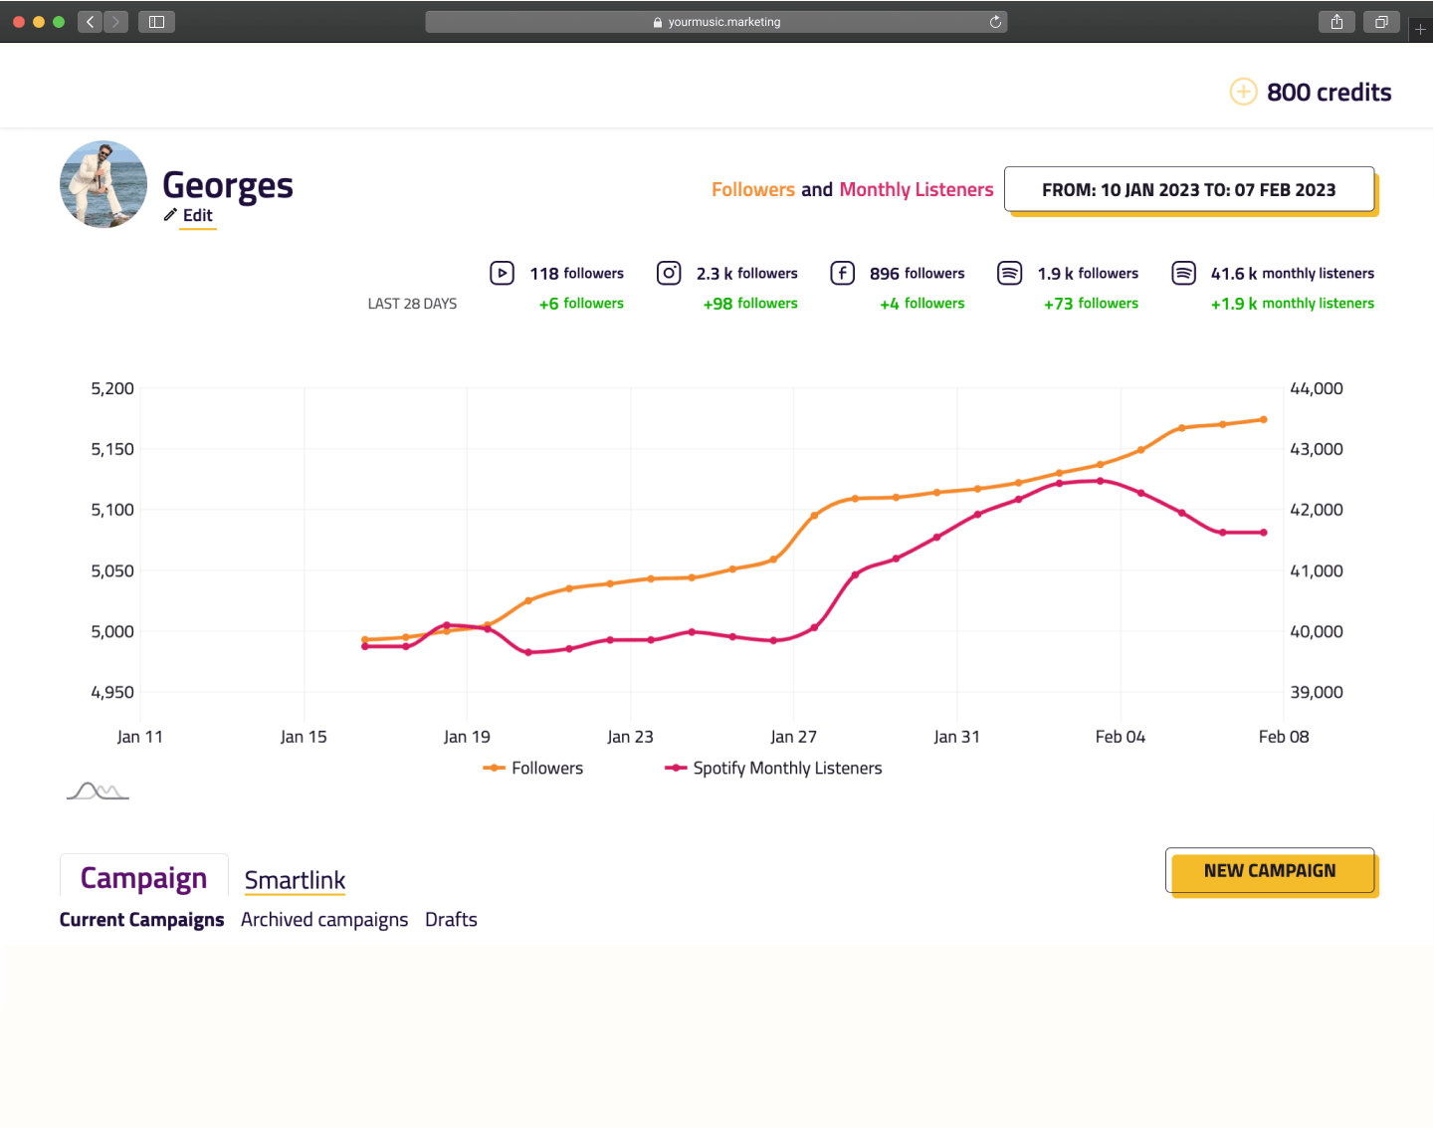Toggle Spotify Monthly Listeners series in legend
The height and width of the screenshot is (1128, 1434).
(773, 768)
